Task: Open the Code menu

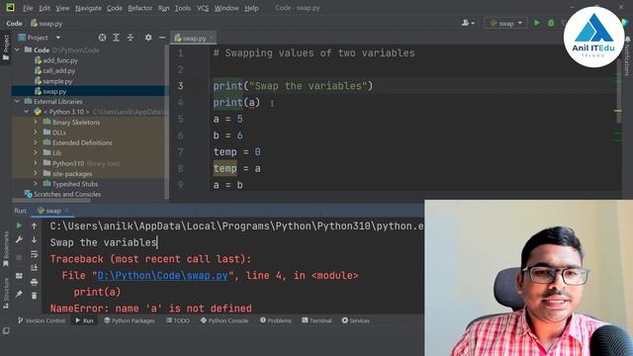Action: pos(115,8)
